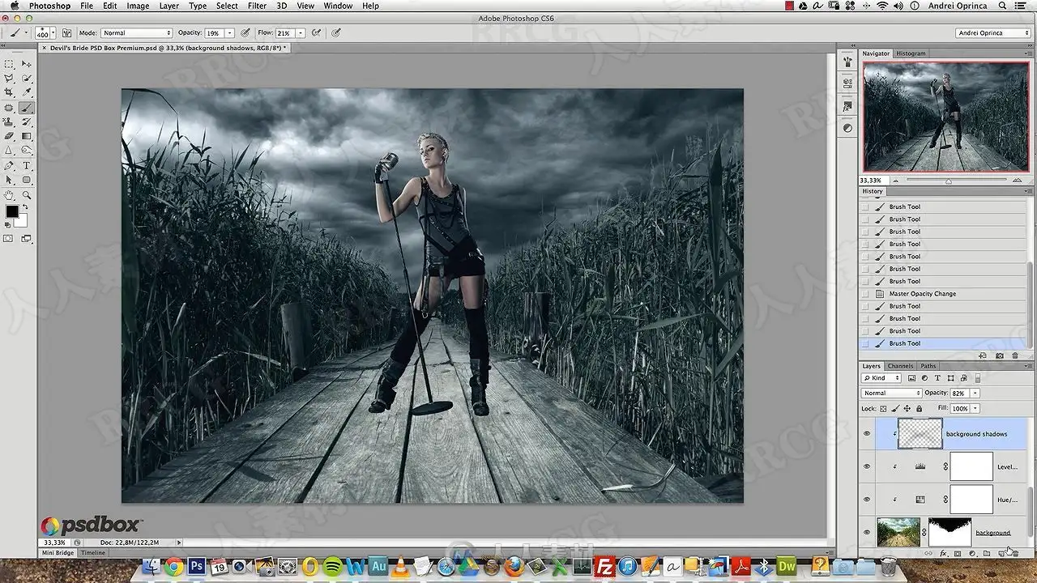This screenshot has height=583, width=1037.
Task: Open the Window menu
Action: point(338,6)
